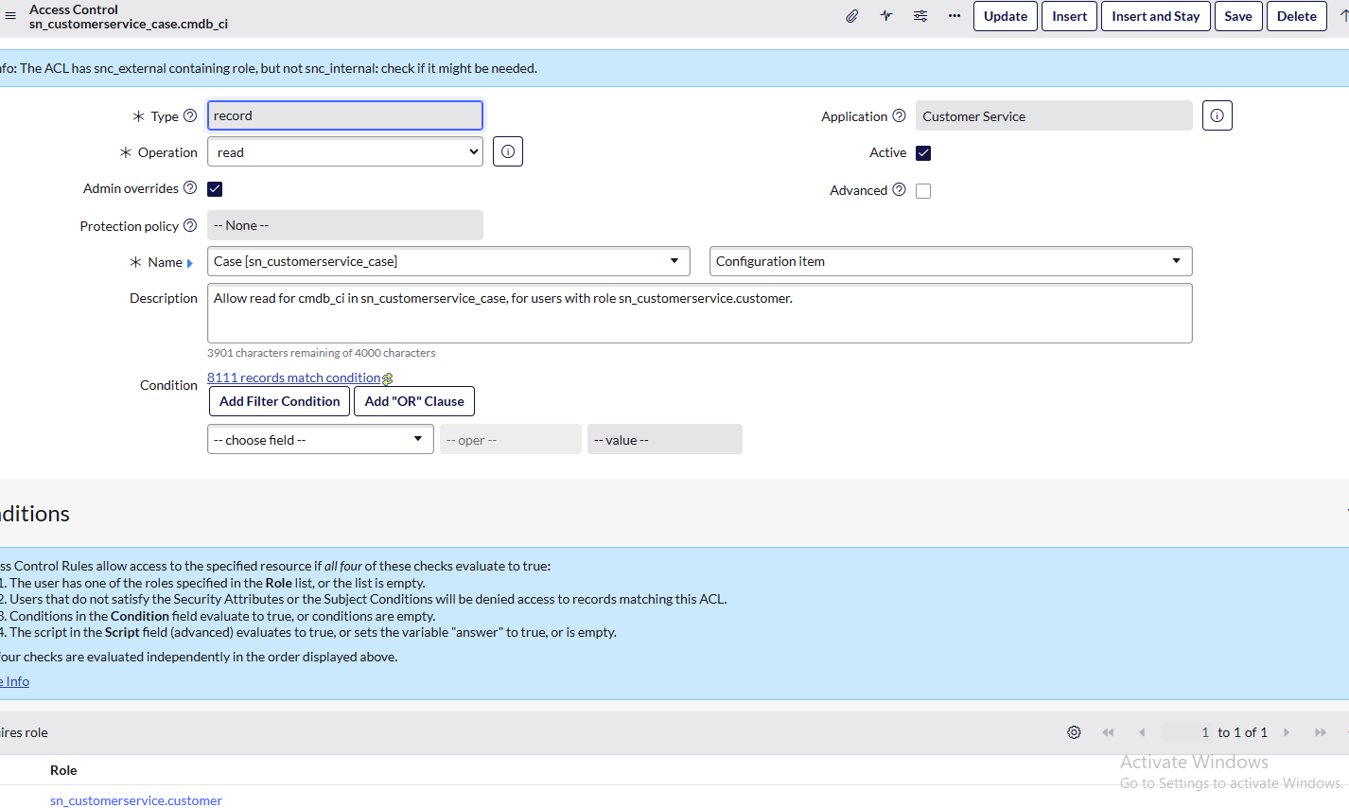Open the activity stream icon
This screenshot has width=1349, height=808.
pyautogui.click(x=886, y=15)
